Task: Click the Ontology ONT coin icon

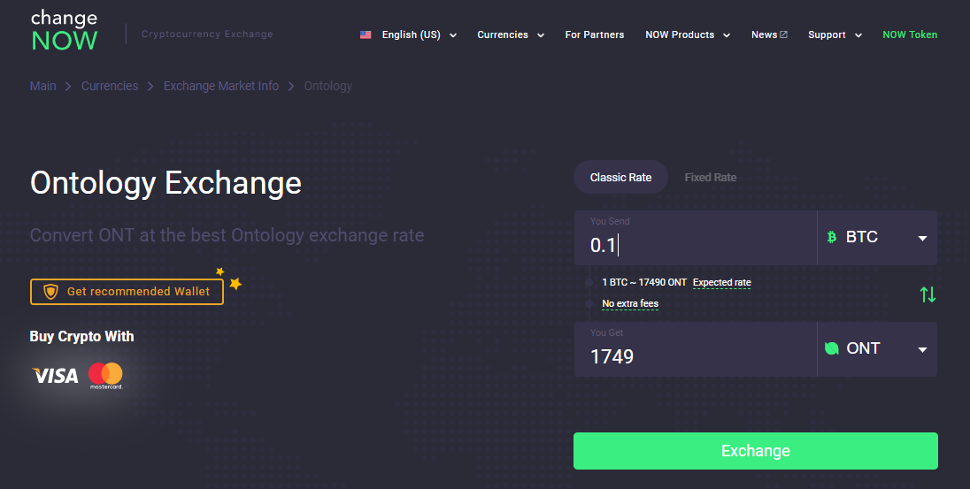Action: 832,348
